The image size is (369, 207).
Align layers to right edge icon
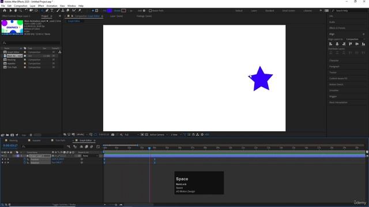344,44
